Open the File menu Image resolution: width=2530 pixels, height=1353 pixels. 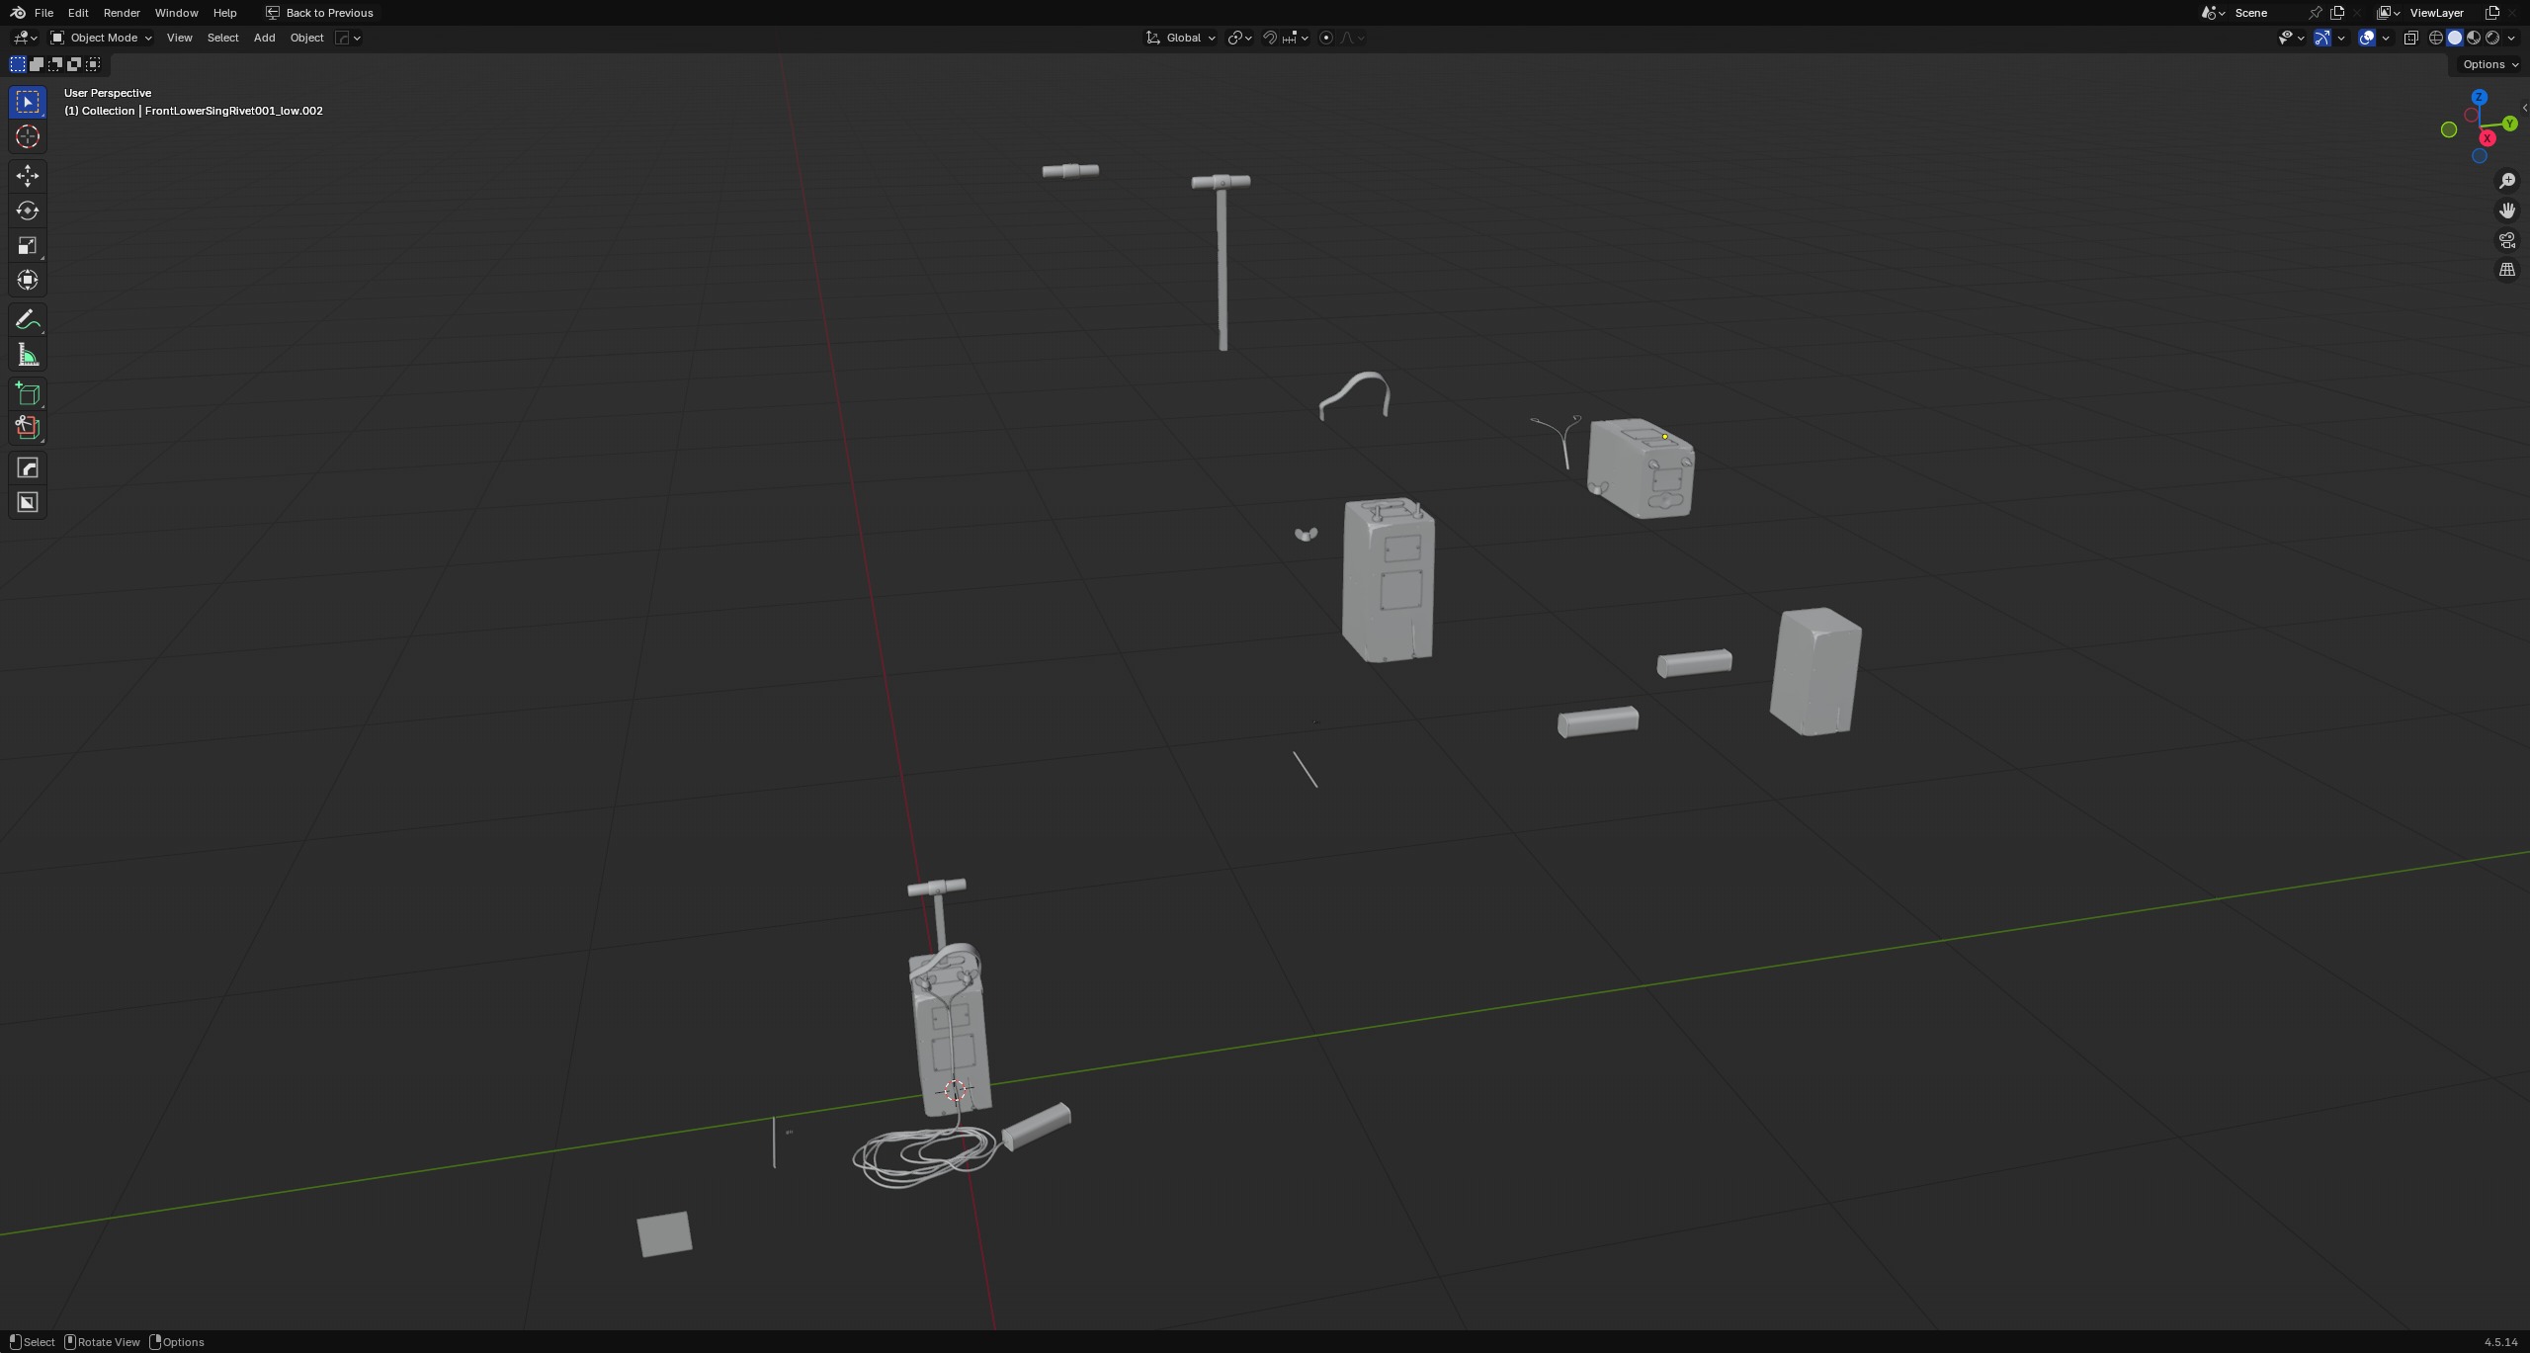pyautogui.click(x=43, y=13)
